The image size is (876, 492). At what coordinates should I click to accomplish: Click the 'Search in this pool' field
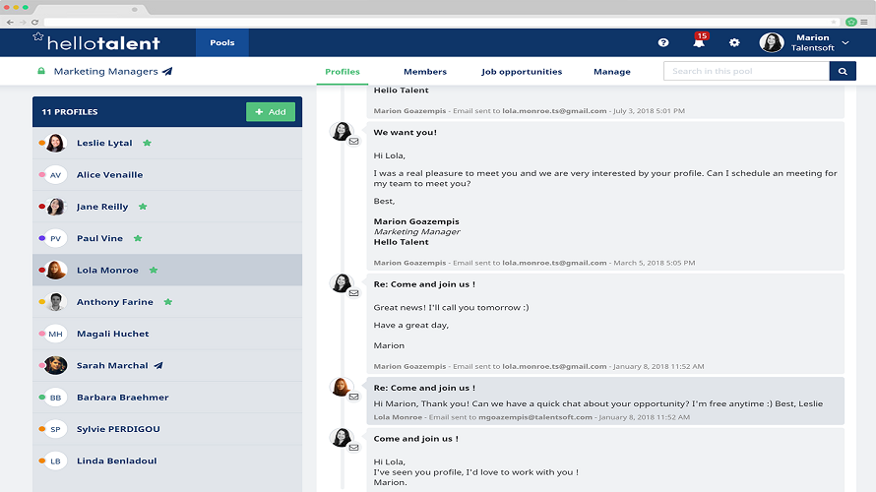point(746,71)
